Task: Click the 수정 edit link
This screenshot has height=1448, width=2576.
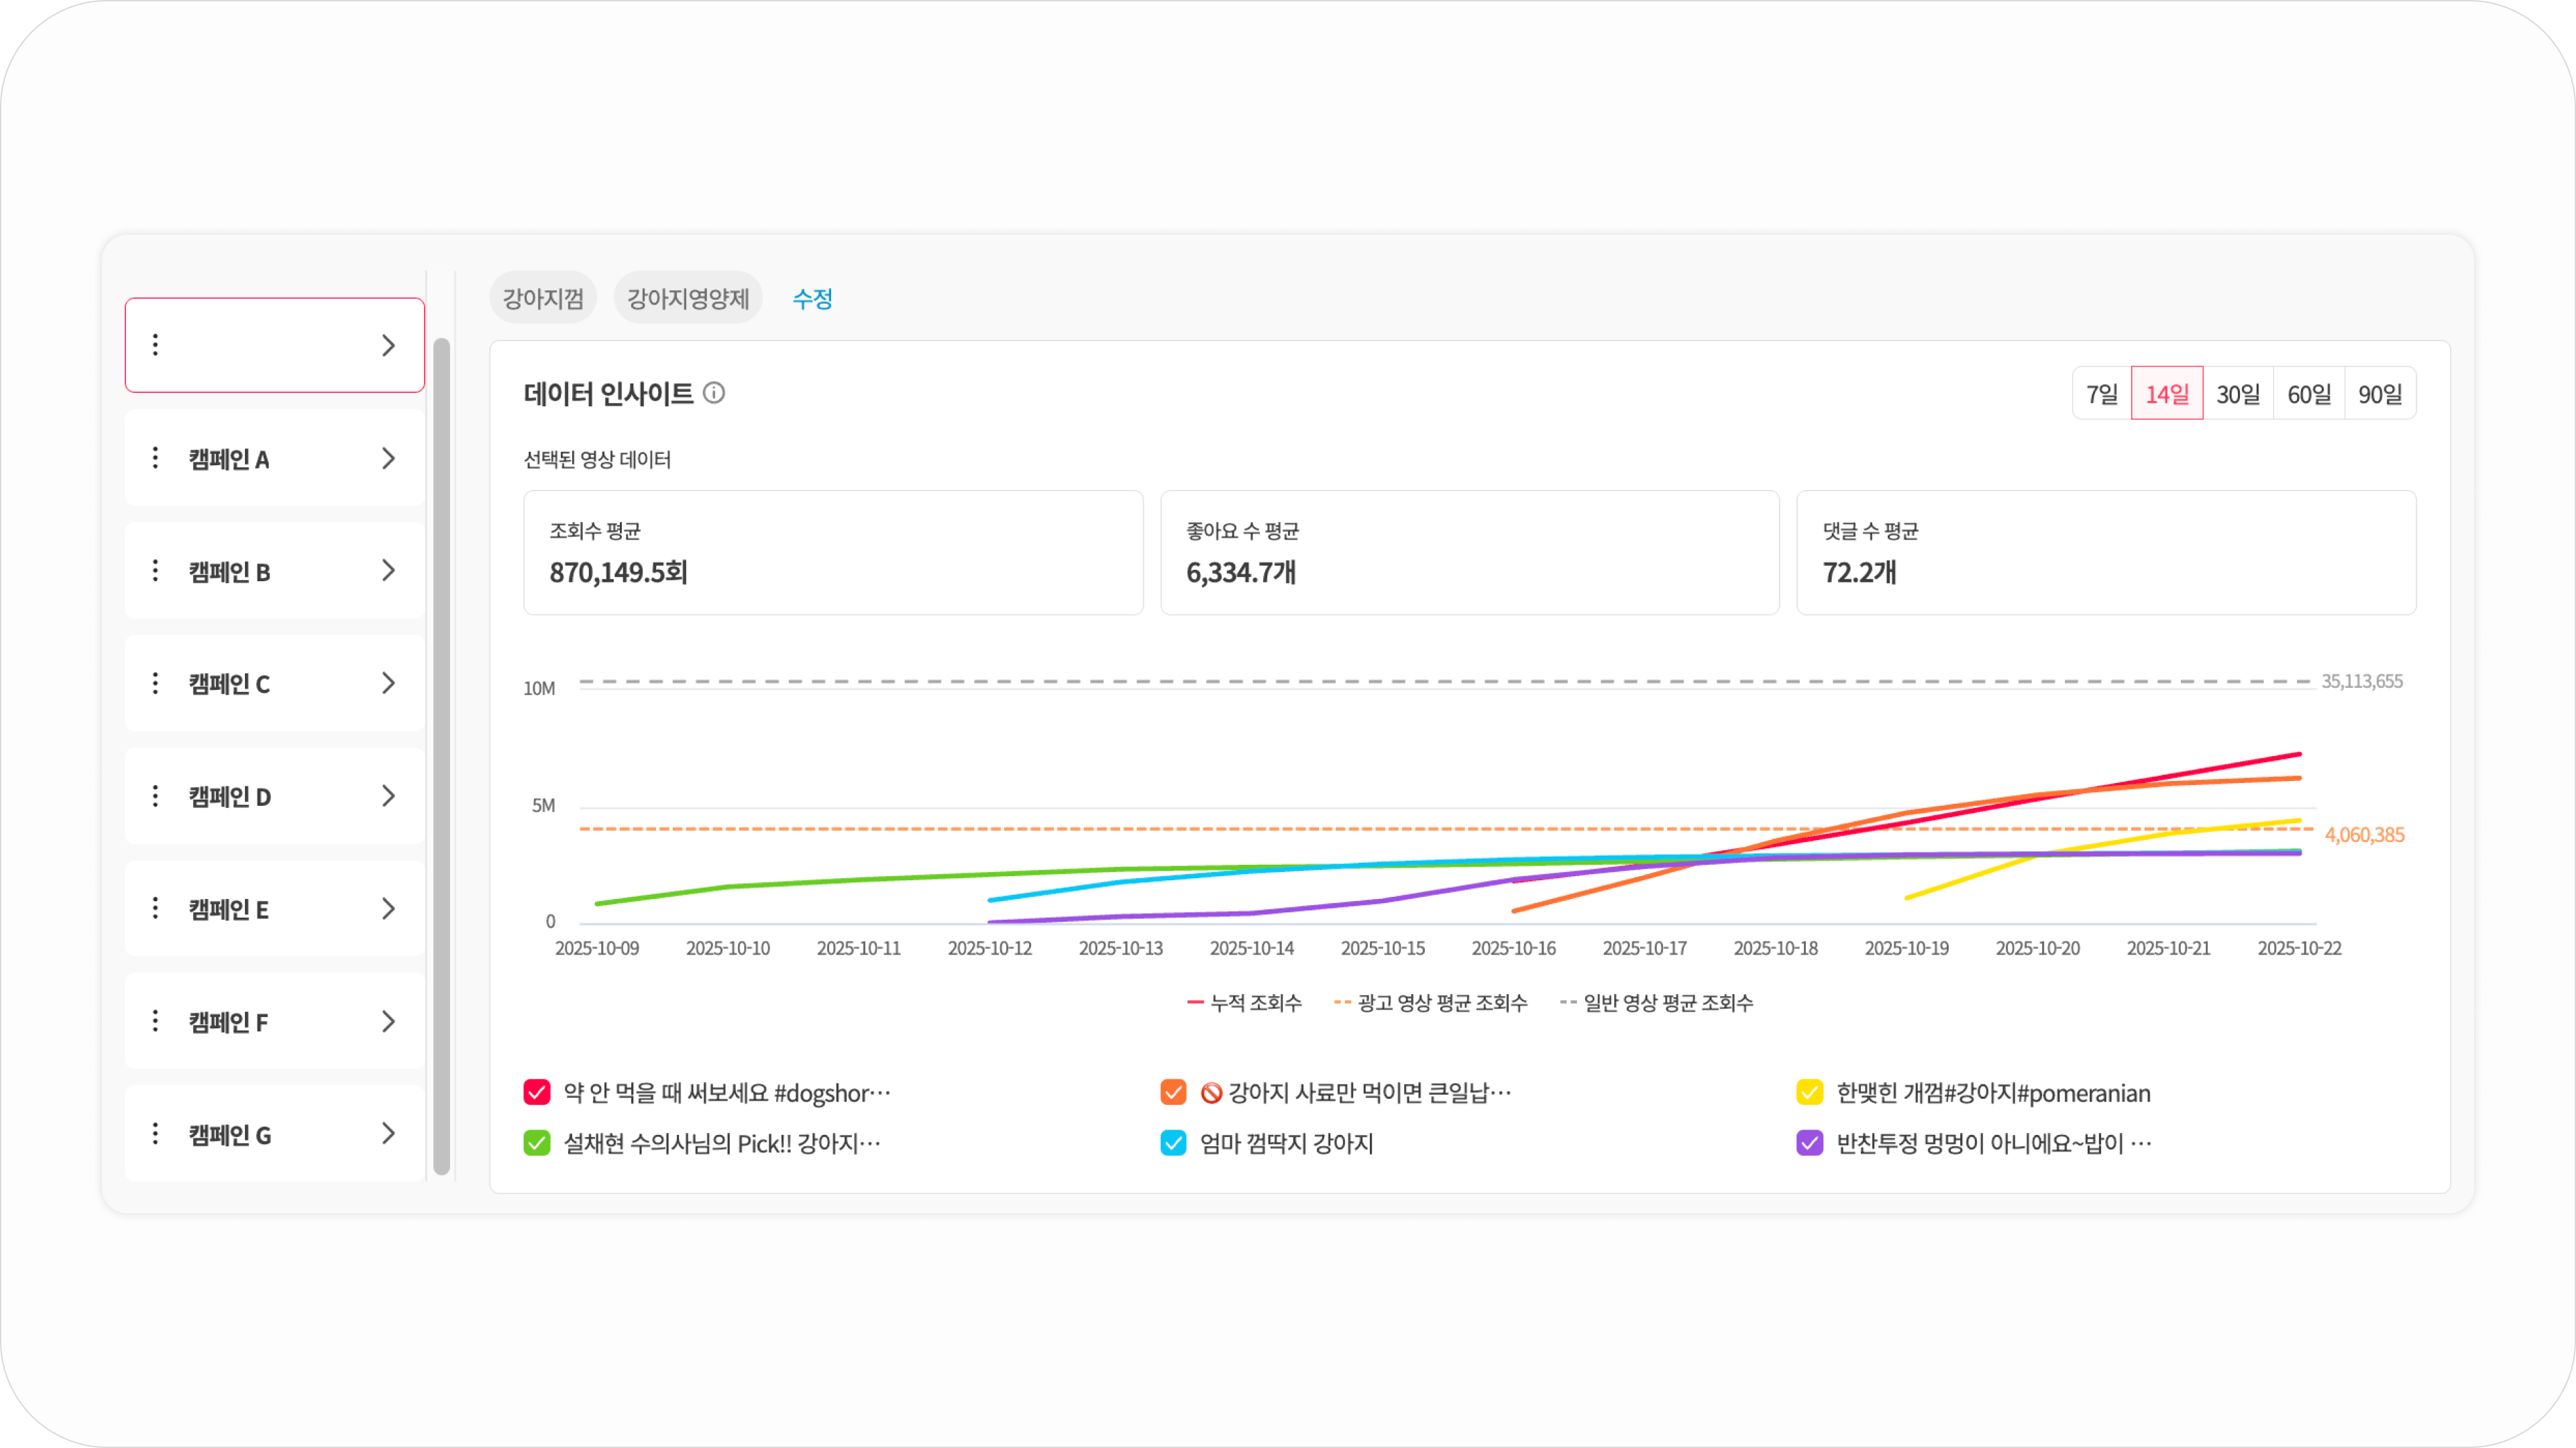Action: [812, 298]
